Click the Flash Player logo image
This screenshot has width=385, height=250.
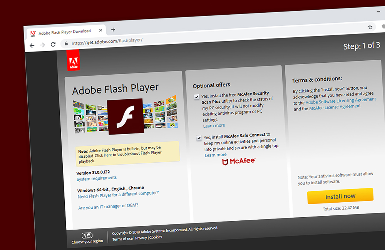click(126, 116)
